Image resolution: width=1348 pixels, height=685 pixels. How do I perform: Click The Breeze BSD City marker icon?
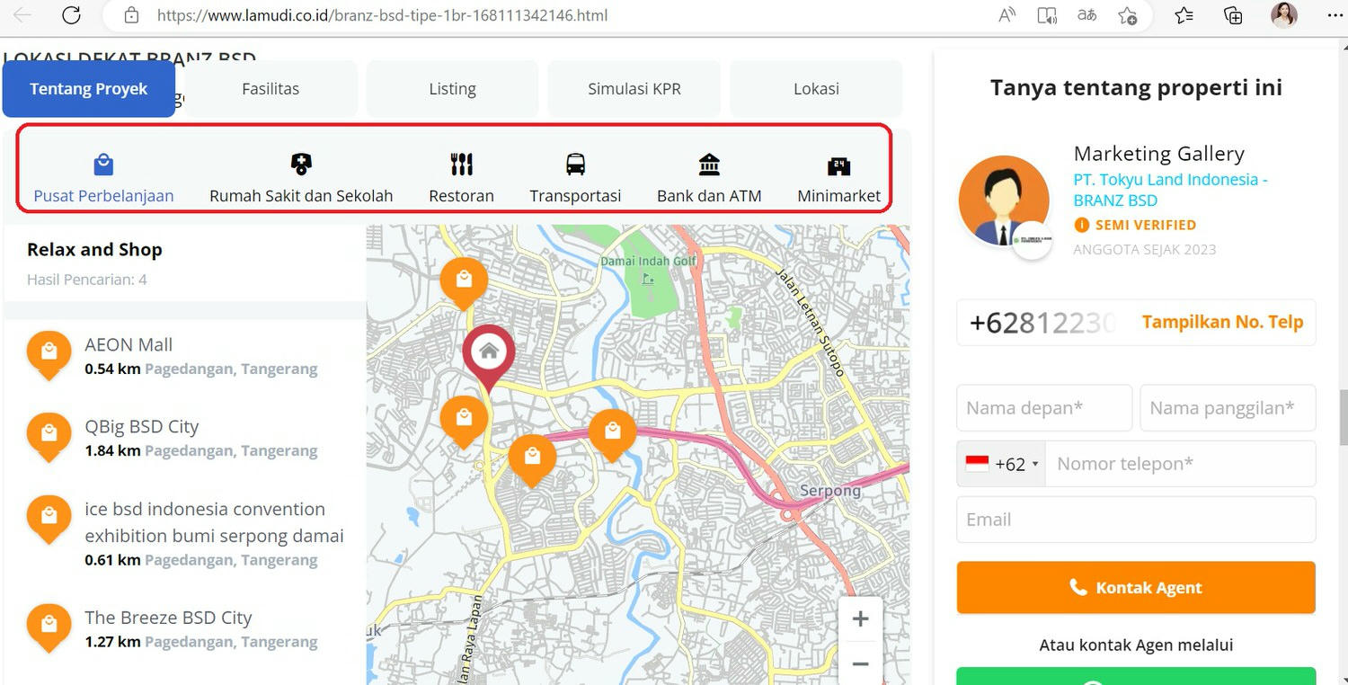(49, 627)
